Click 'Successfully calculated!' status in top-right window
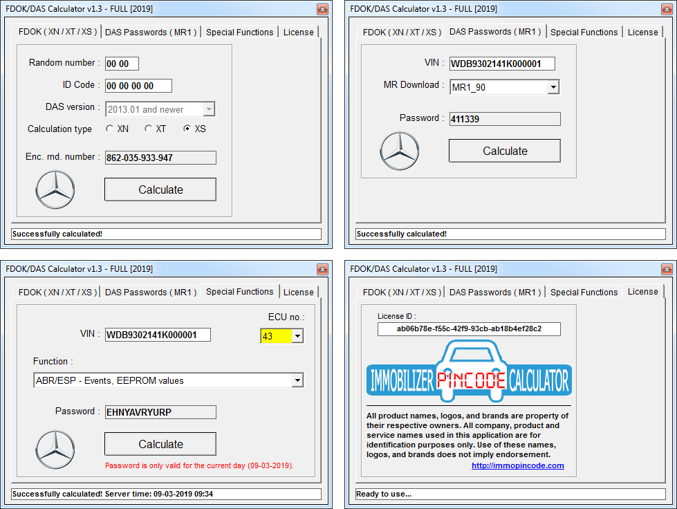This screenshot has width=677, height=509. tap(510, 234)
